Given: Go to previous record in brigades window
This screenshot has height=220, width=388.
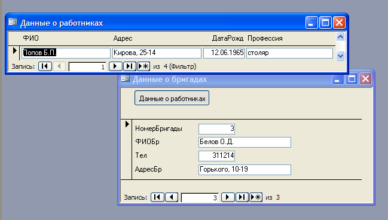Looking at the screenshot, I should [x=172, y=197].
